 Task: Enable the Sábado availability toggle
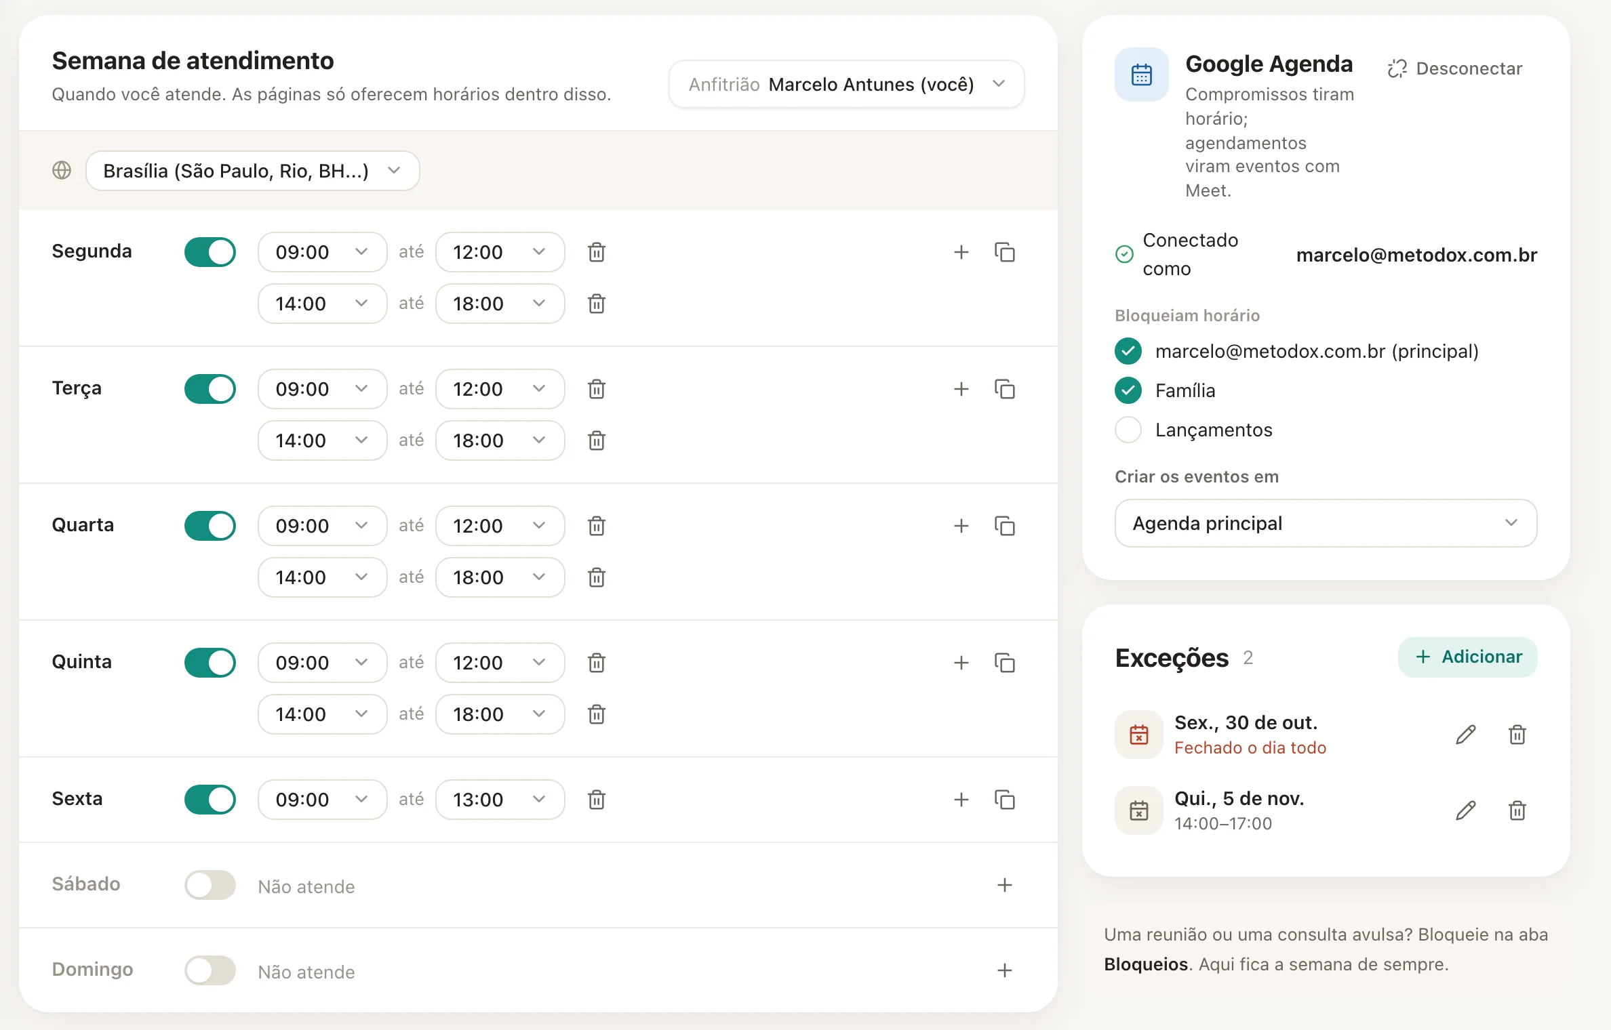(210, 885)
